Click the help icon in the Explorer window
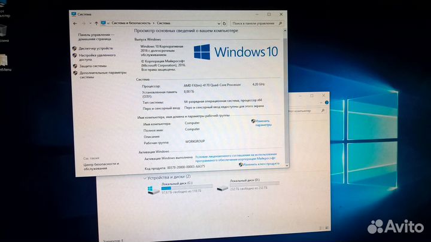This screenshot has height=242, width=431. point(327,103)
